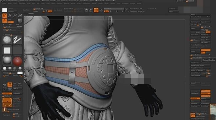Click the dotted grid icon left of orange symmetry icon

point(5,85)
